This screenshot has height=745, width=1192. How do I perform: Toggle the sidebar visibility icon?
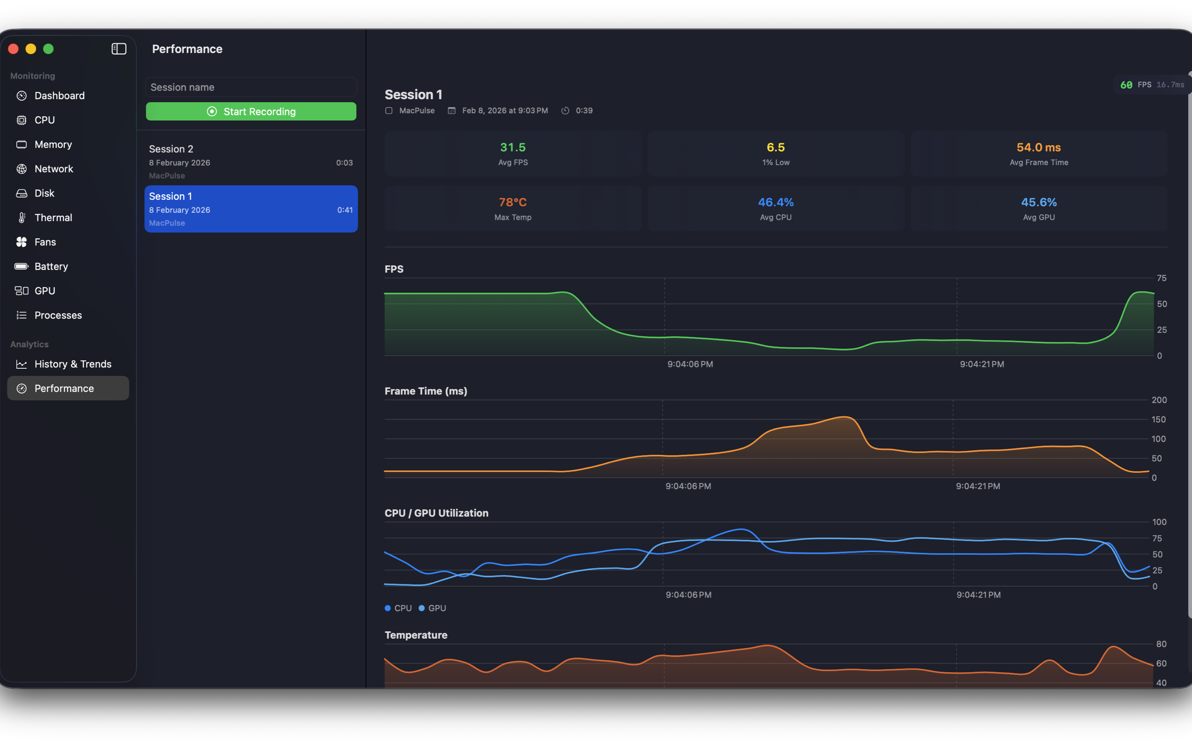click(x=119, y=49)
